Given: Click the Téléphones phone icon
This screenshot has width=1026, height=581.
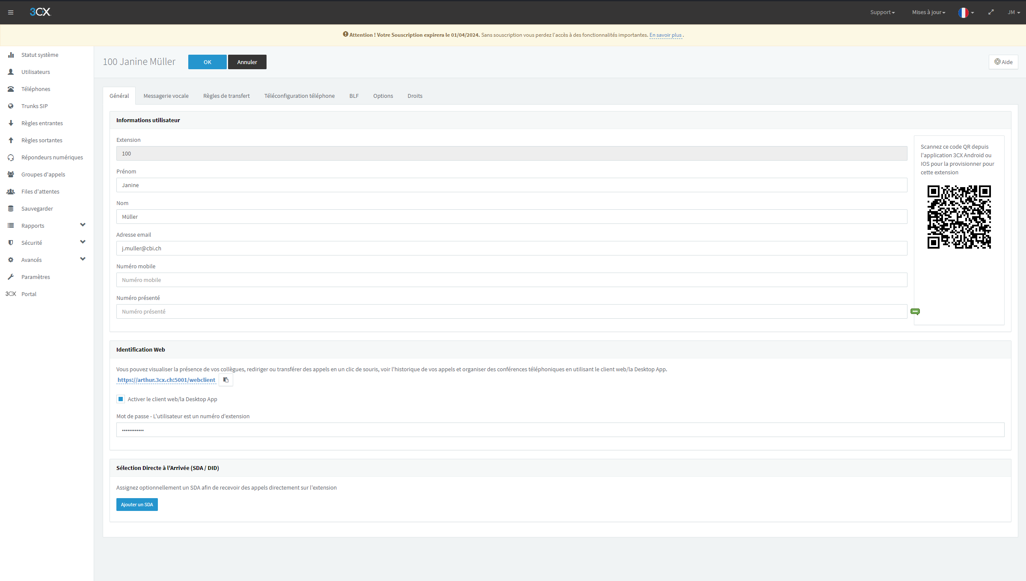Looking at the screenshot, I should pos(11,89).
